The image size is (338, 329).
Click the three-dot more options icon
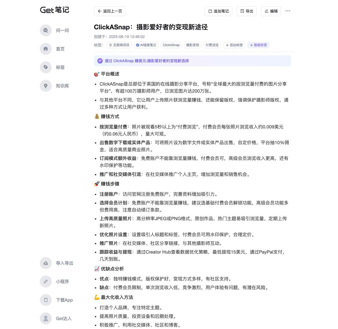click(288, 11)
